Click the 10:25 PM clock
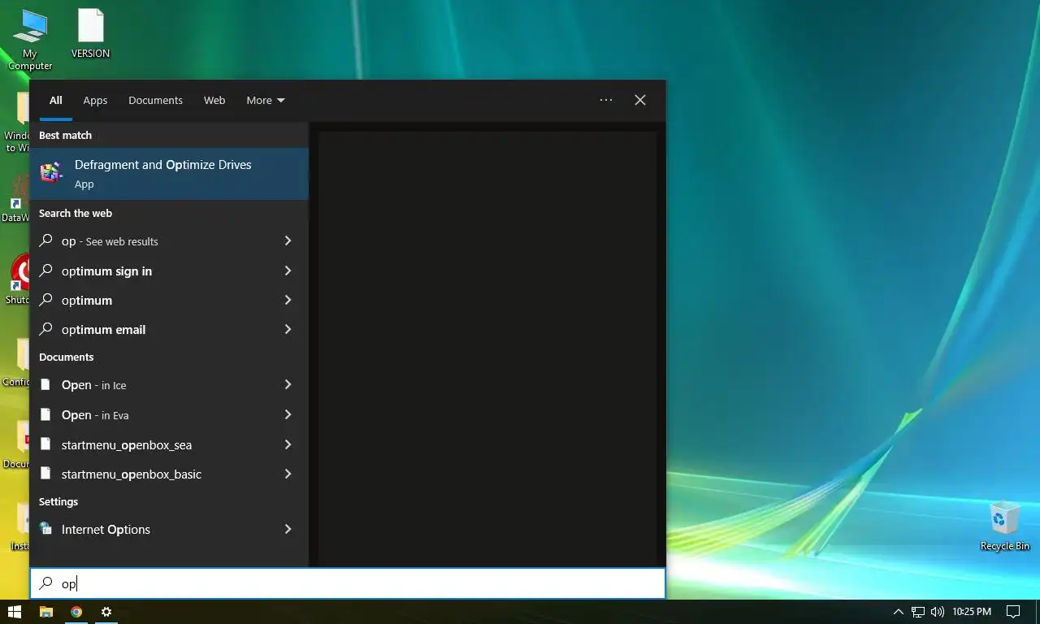Viewport: 1040px width, 624px height. (x=972, y=612)
